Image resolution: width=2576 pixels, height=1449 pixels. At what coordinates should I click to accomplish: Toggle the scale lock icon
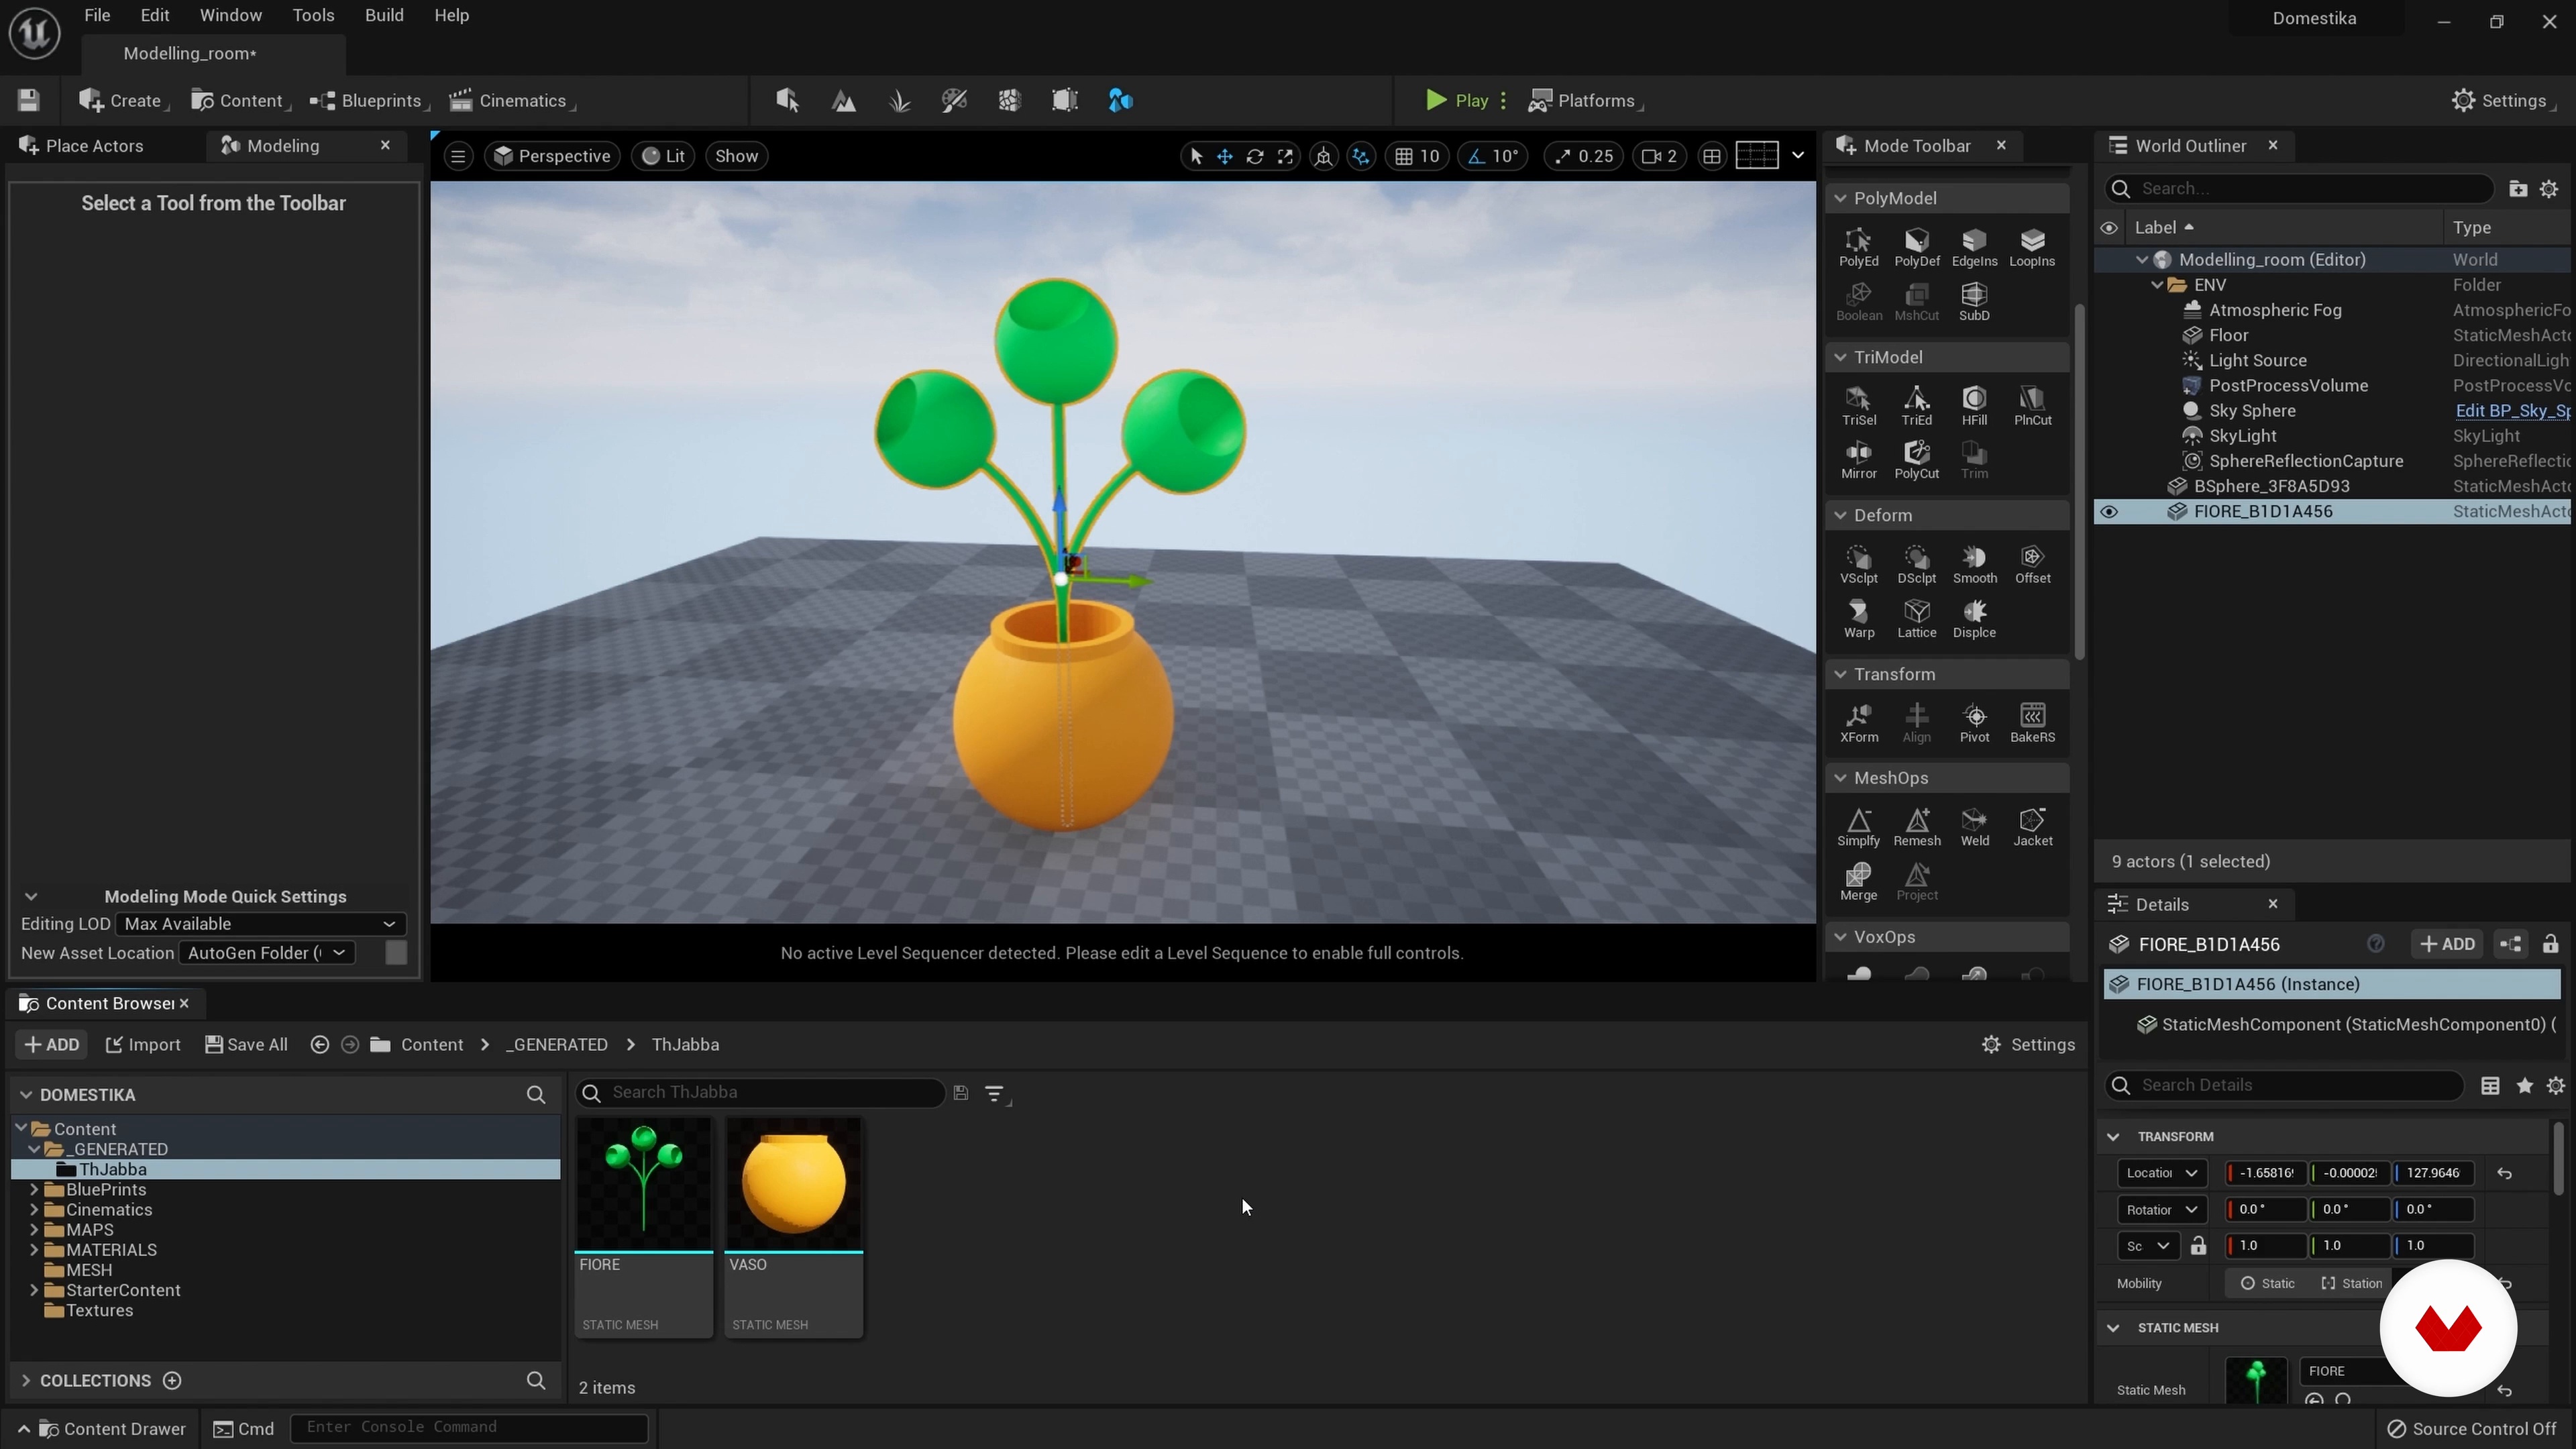click(x=2198, y=1246)
